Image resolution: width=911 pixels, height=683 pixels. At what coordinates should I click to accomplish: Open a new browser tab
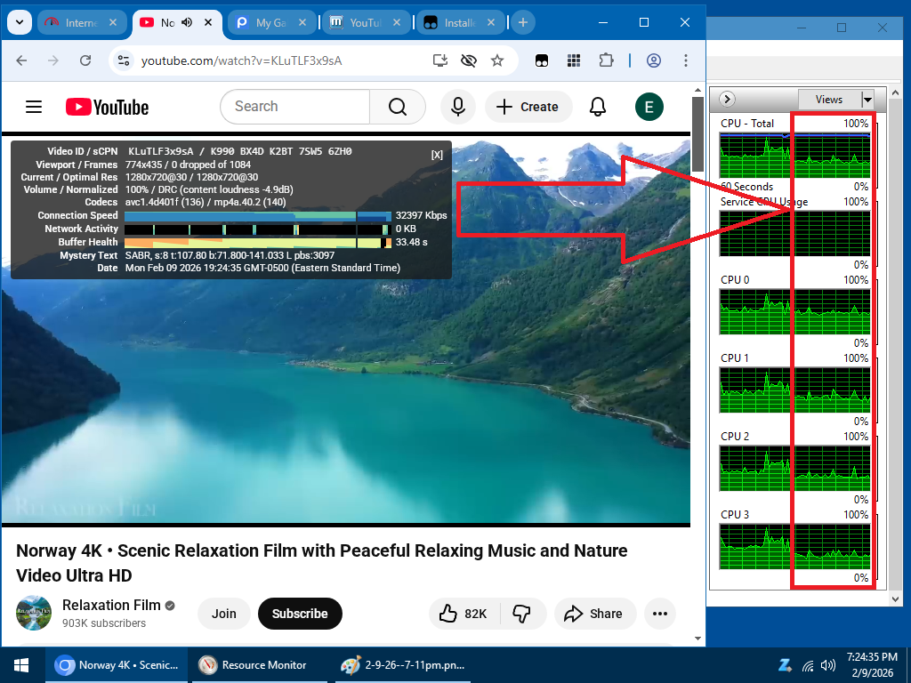[523, 22]
